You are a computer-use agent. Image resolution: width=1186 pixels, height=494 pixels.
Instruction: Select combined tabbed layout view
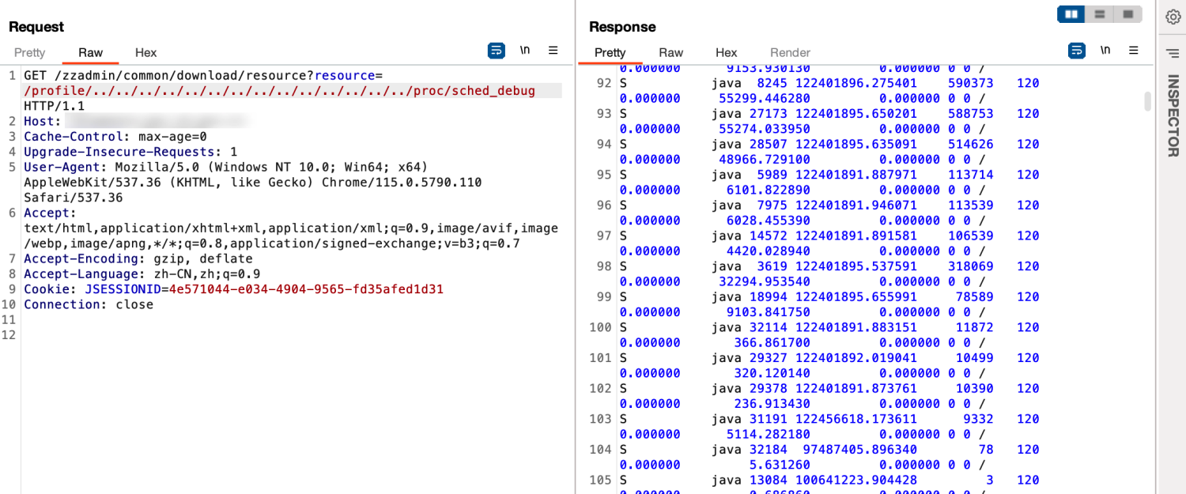pyautogui.click(x=1127, y=14)
